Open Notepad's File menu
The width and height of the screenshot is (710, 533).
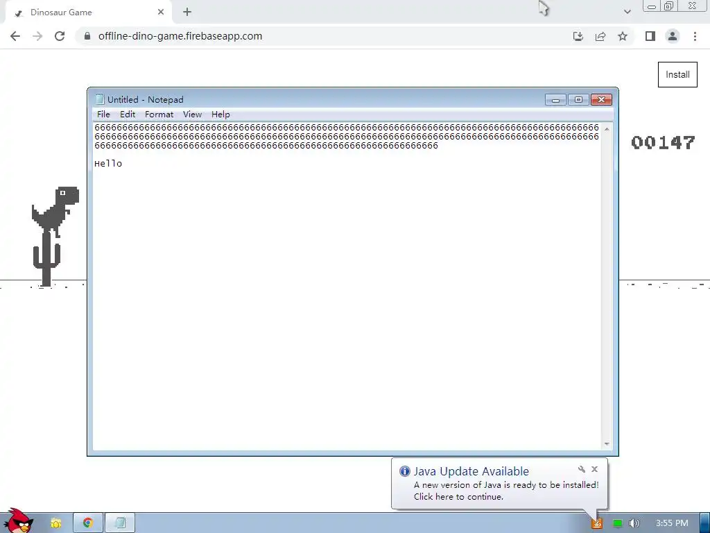tap(103, 115)
